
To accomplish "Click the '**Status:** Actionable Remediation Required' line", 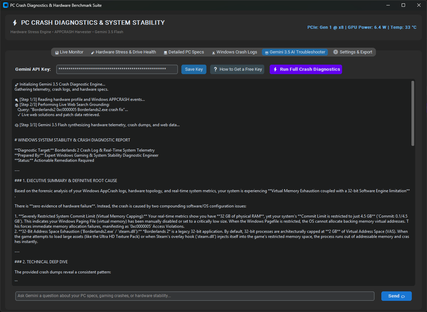I will [54, 160].
